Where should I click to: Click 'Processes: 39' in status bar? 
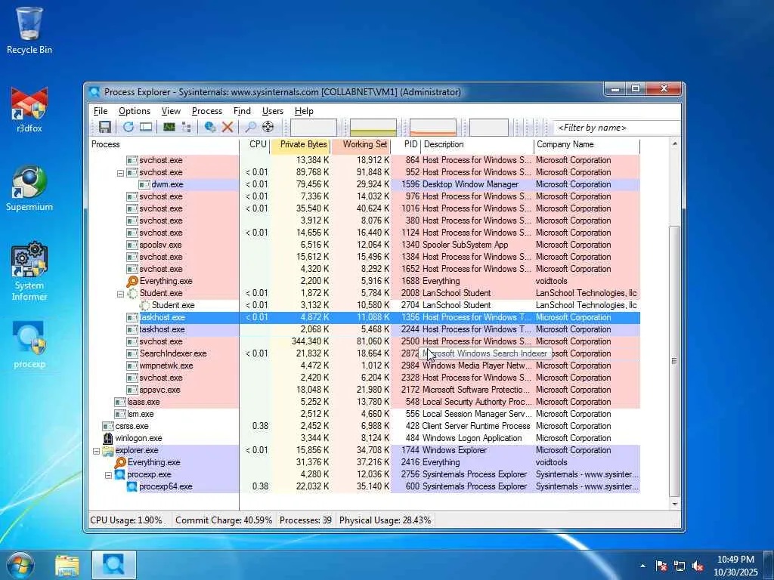click(305, 520)
